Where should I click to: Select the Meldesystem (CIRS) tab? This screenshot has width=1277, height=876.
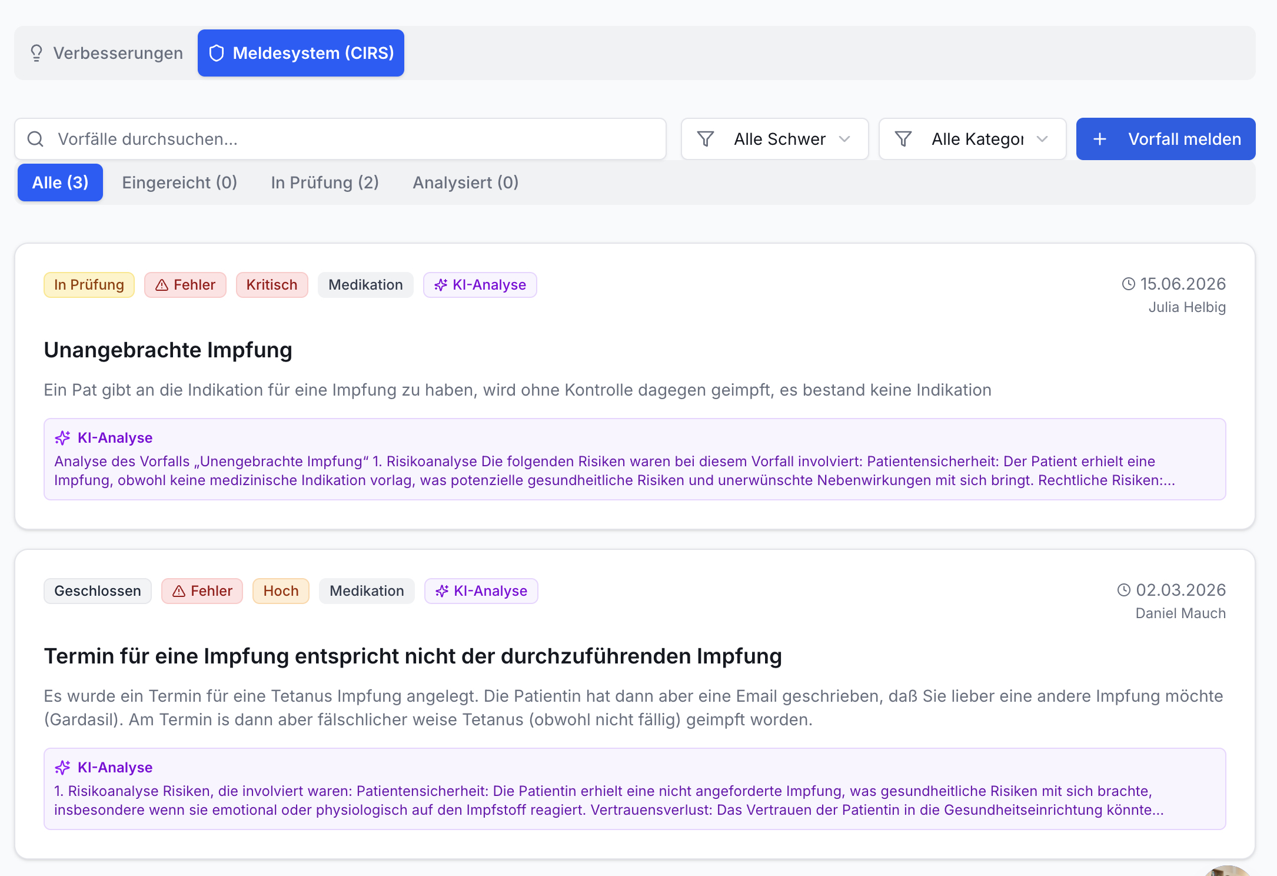(301, 53)
